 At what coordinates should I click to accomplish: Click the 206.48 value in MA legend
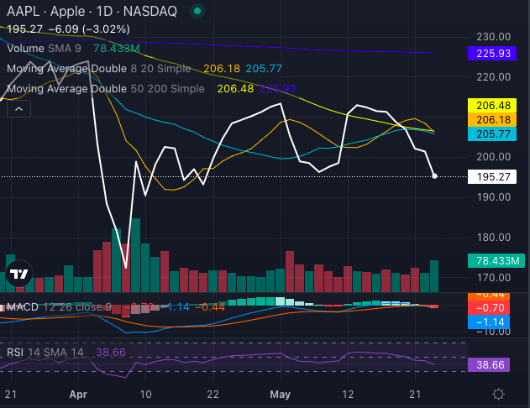235,88
